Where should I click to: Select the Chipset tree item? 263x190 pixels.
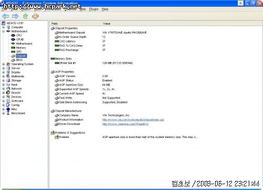point(21,56)
